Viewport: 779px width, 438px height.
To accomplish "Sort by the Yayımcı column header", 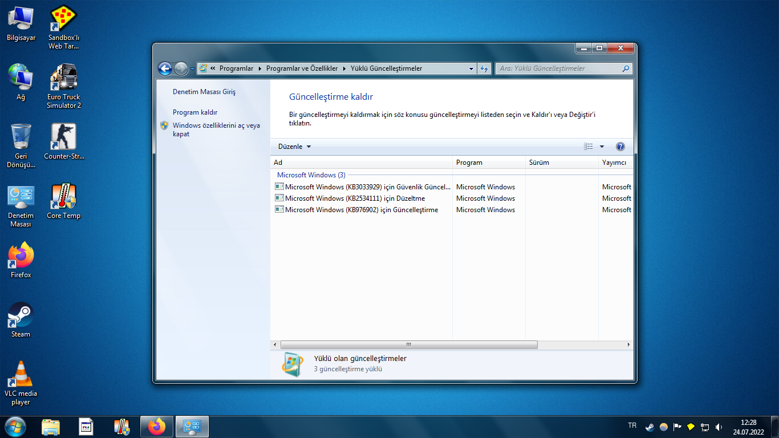I will pyautogui.click(x=616, y=163).
